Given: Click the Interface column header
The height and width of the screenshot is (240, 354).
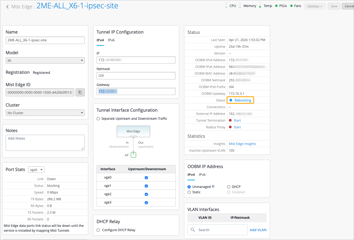Looking at the screenshot, I should pos(108,169).
